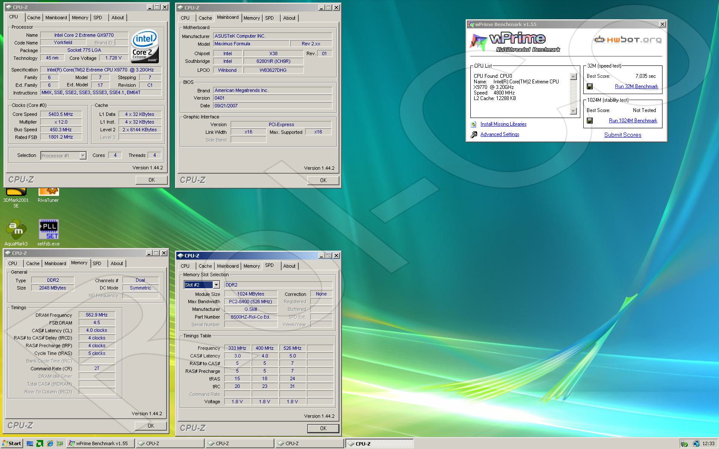Open Memory tab in the top-left CPU-Z window
Image resolution: width=719 pixels, height=449 pixels.
[80, 18]
